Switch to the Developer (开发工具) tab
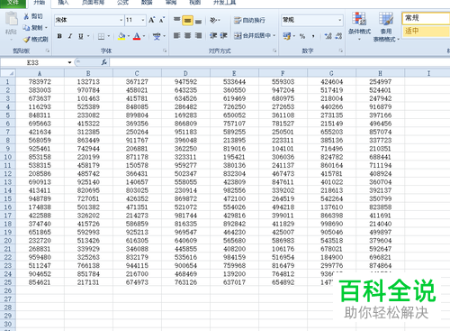This screenshot has width=450, height=331. (225, 3)
